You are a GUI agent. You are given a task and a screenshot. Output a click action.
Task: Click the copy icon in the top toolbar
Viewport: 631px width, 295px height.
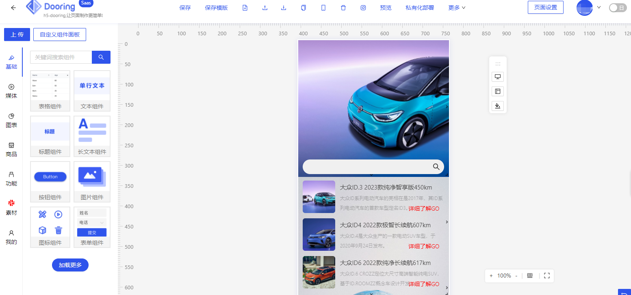coord(304,8)
